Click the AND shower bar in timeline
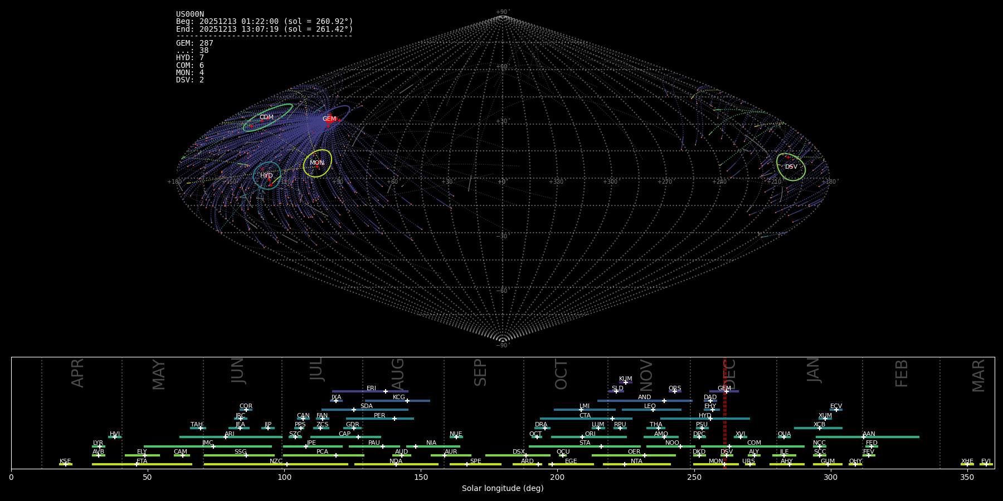Image resolution: width=1003 pixels, height=501 pixels. point(645,401)
